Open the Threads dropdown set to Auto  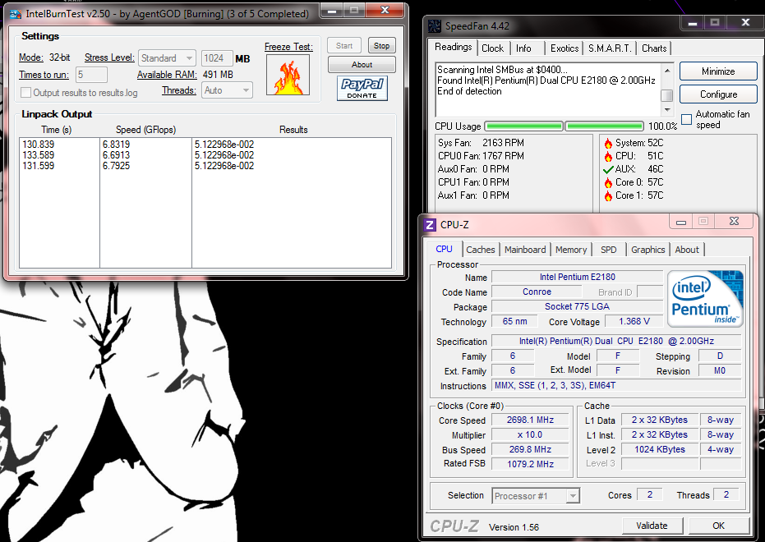[x=227, y=90]
